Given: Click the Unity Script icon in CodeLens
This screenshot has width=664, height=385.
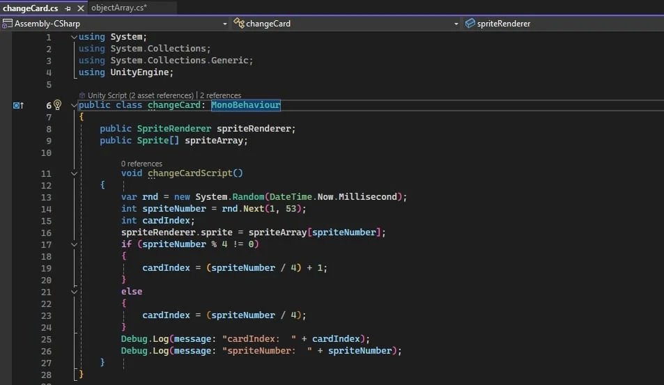Looking at the screenshot, I should point(82,95).
